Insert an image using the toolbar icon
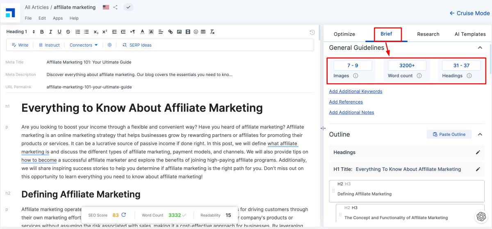The height and width of the screenshot is (229, 492). [x=179, y=32]
